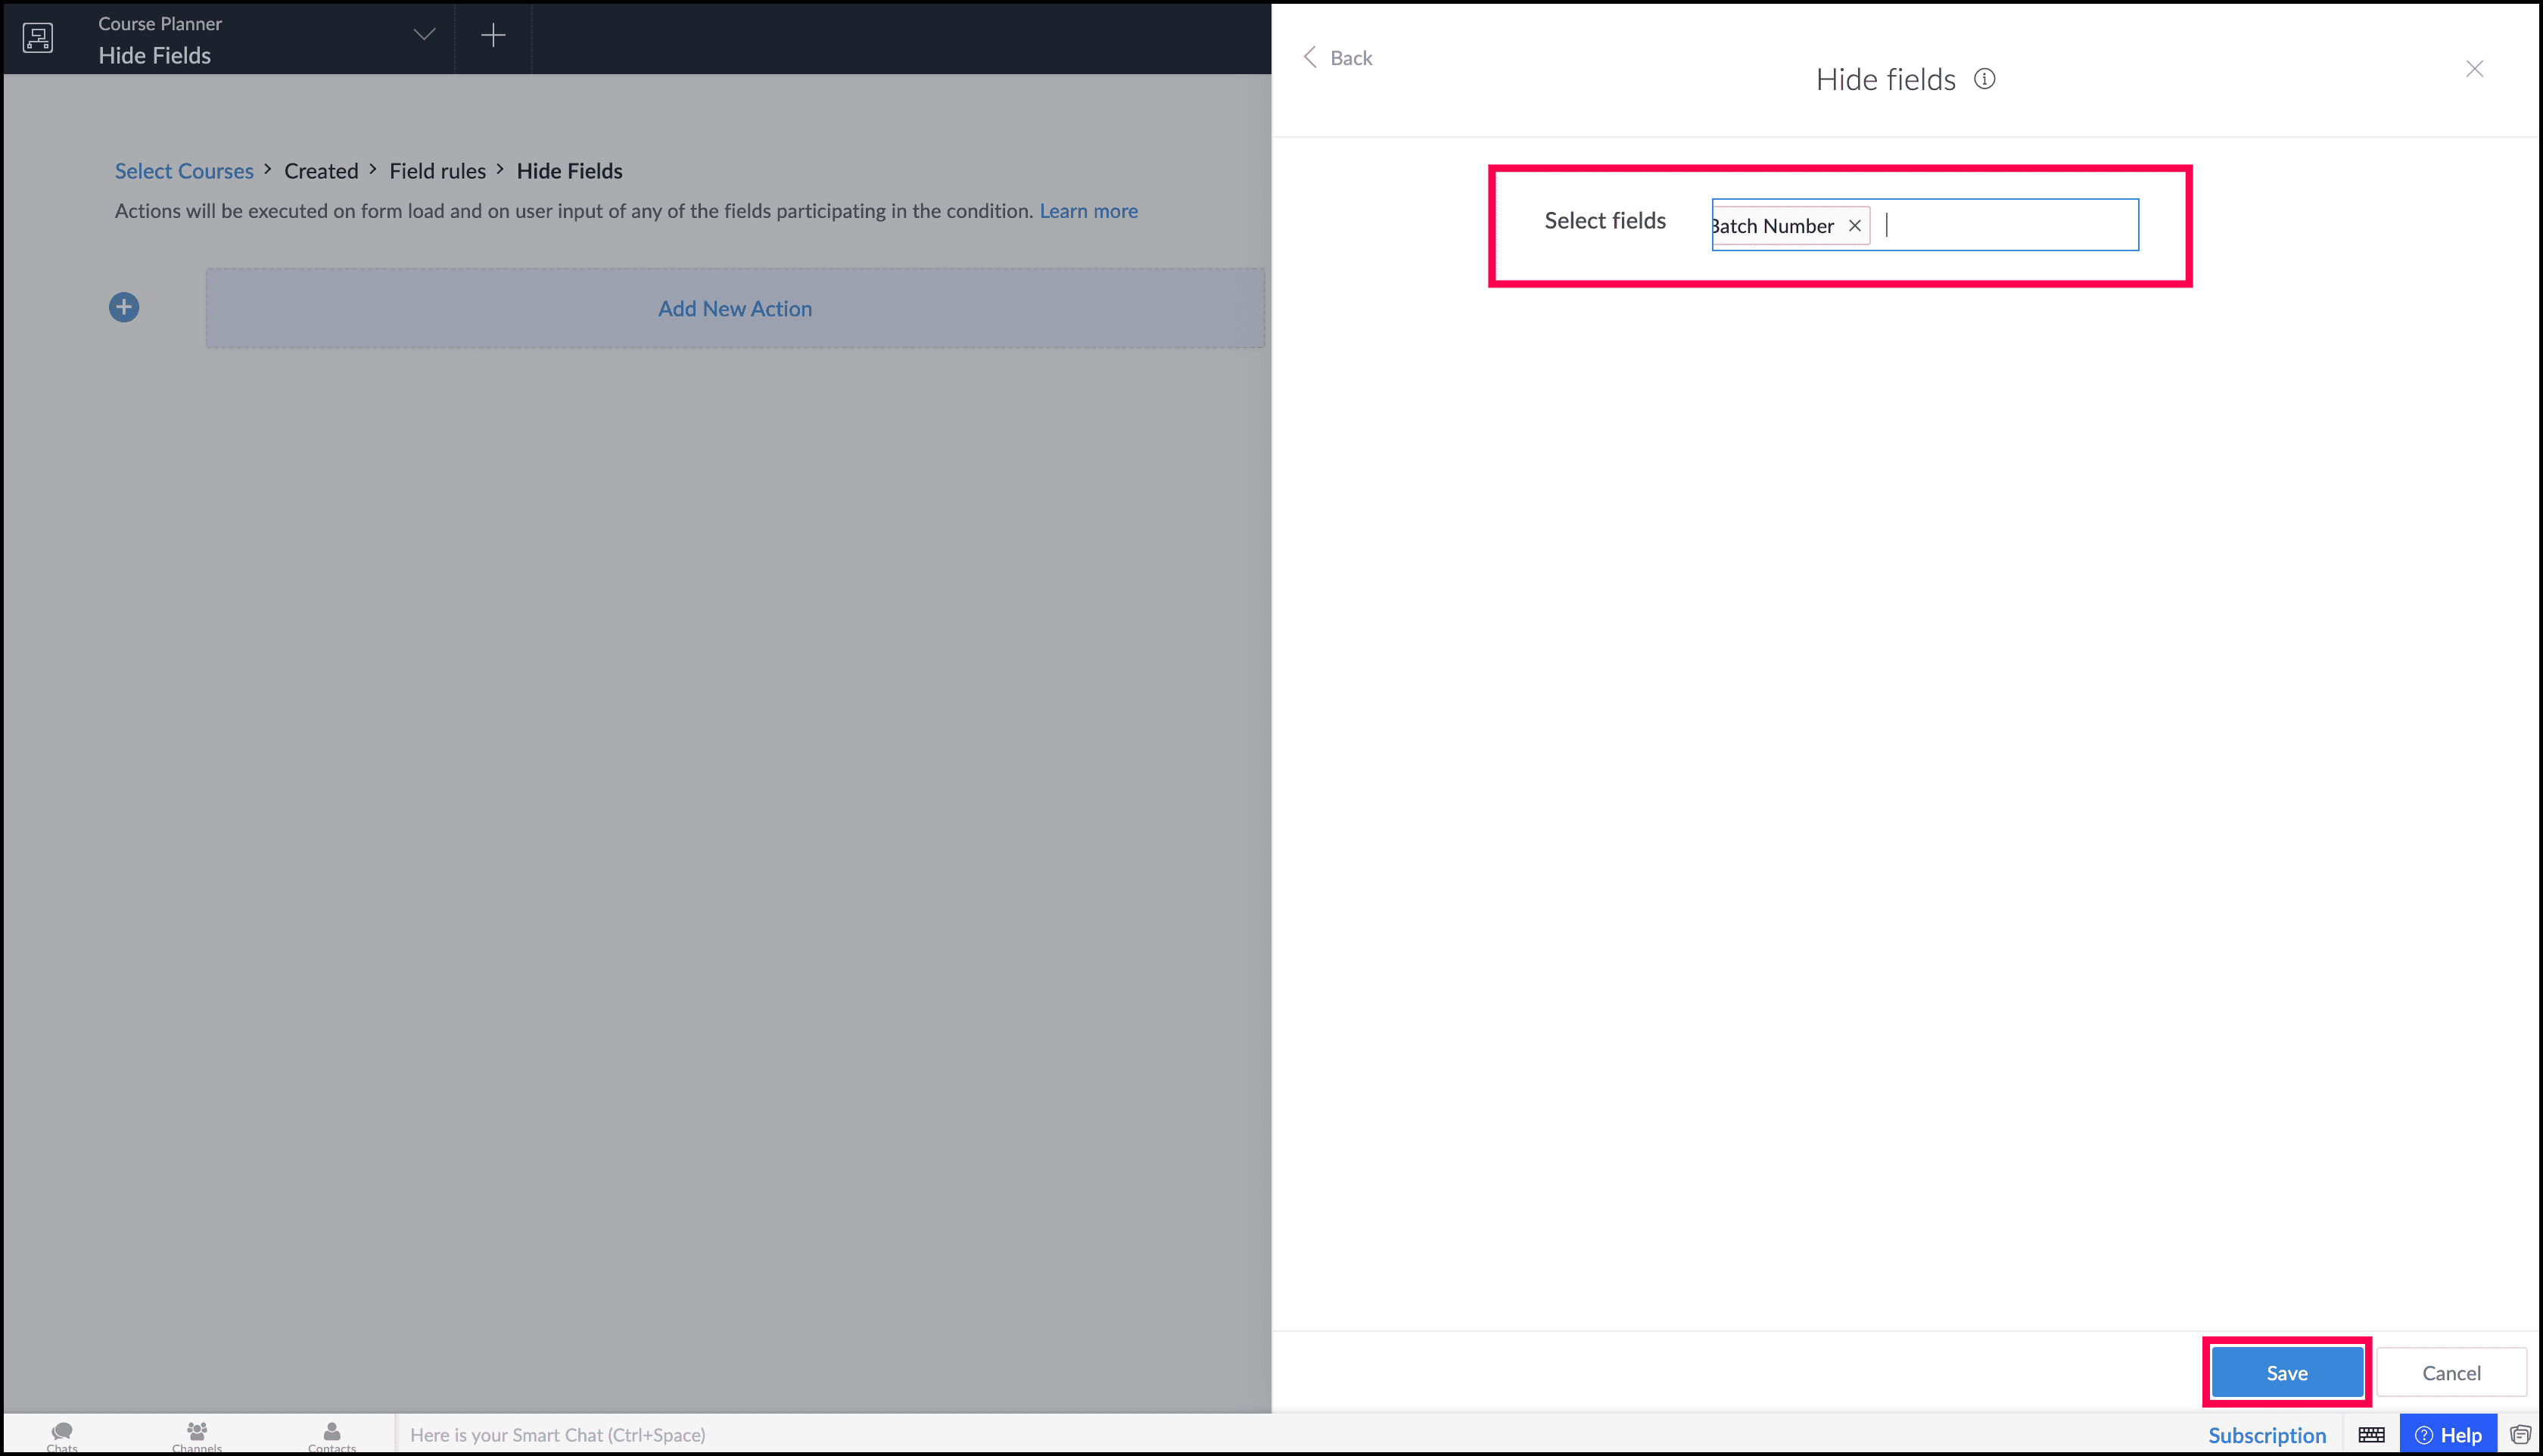
Task: Close the Hide fields panel
Action: click(x=2474, y=69)
